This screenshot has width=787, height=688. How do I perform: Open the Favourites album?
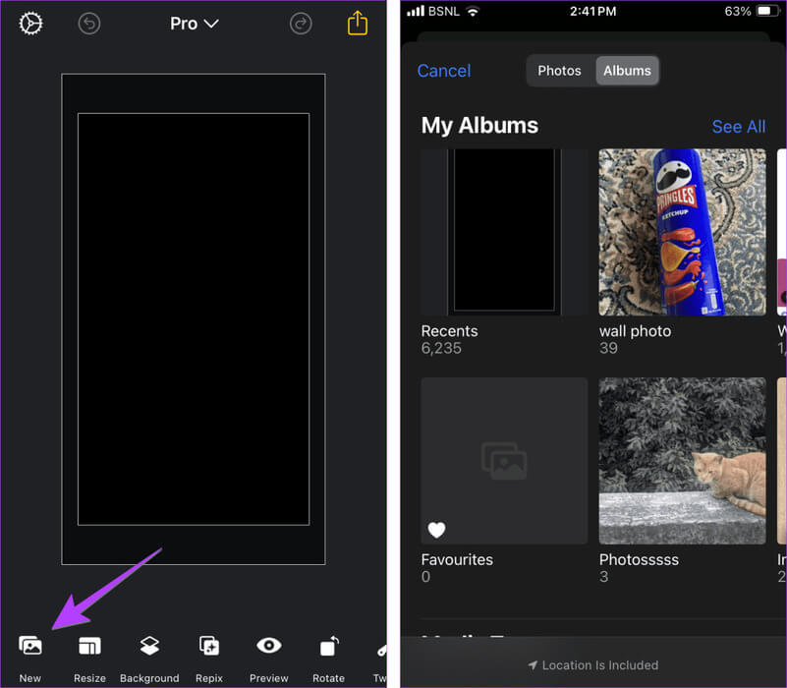504,461
